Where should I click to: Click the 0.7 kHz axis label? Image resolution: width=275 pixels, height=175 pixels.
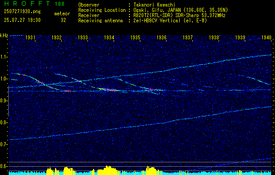click(x=3, y=144)
